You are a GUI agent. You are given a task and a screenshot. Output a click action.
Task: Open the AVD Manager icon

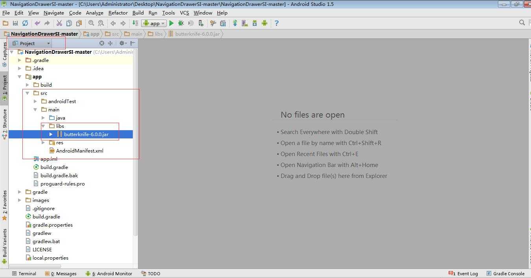click(245, 23)
